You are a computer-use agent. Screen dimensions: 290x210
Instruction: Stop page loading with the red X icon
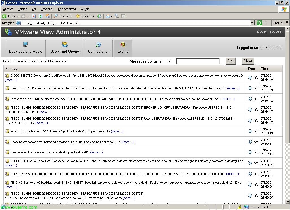34,16
